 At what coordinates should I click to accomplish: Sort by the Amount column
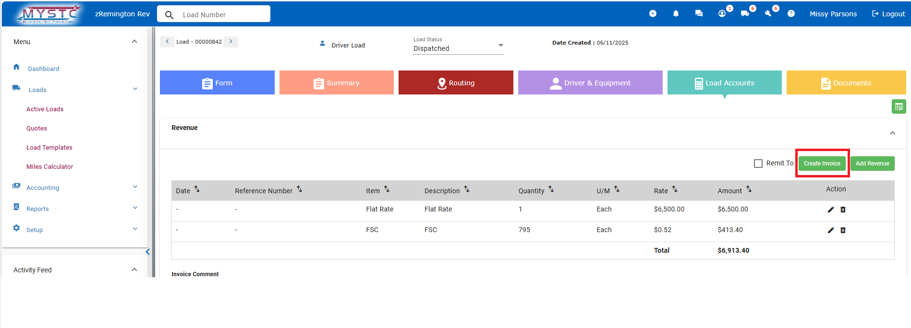coord(749,190)
